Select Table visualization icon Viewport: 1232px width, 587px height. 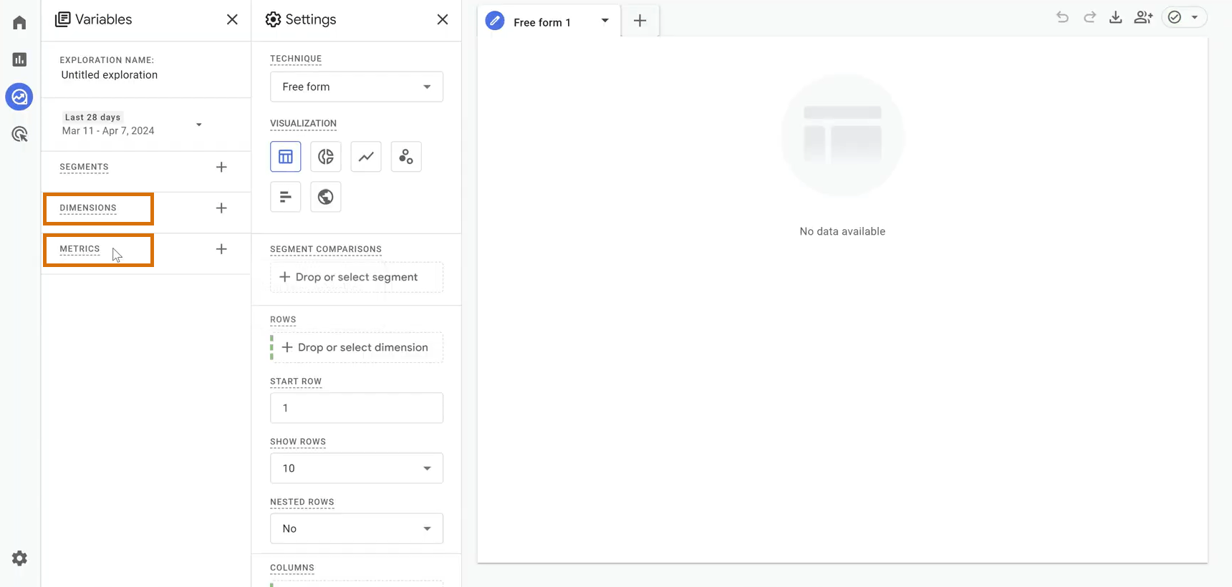[x=286, y=157]
